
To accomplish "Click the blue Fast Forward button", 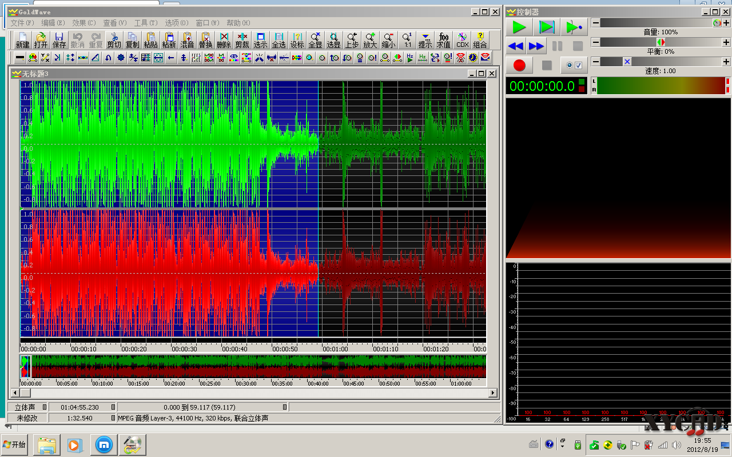I will (536, 46).
